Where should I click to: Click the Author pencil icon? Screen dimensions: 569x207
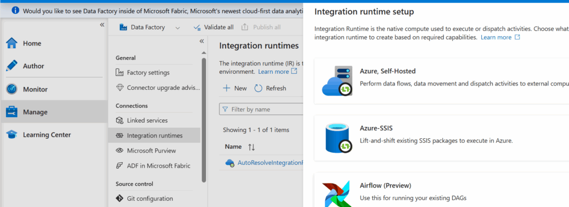pos(12,66)
